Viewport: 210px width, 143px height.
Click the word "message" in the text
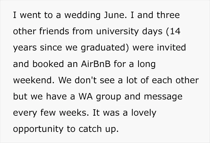163,97
